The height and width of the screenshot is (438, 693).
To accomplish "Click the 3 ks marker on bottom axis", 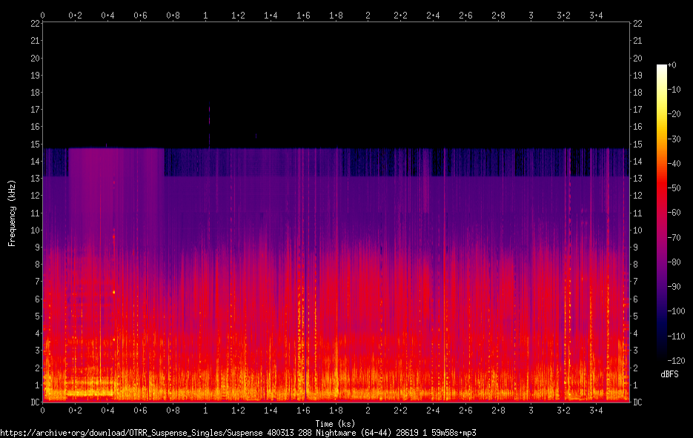I will 531,410.
